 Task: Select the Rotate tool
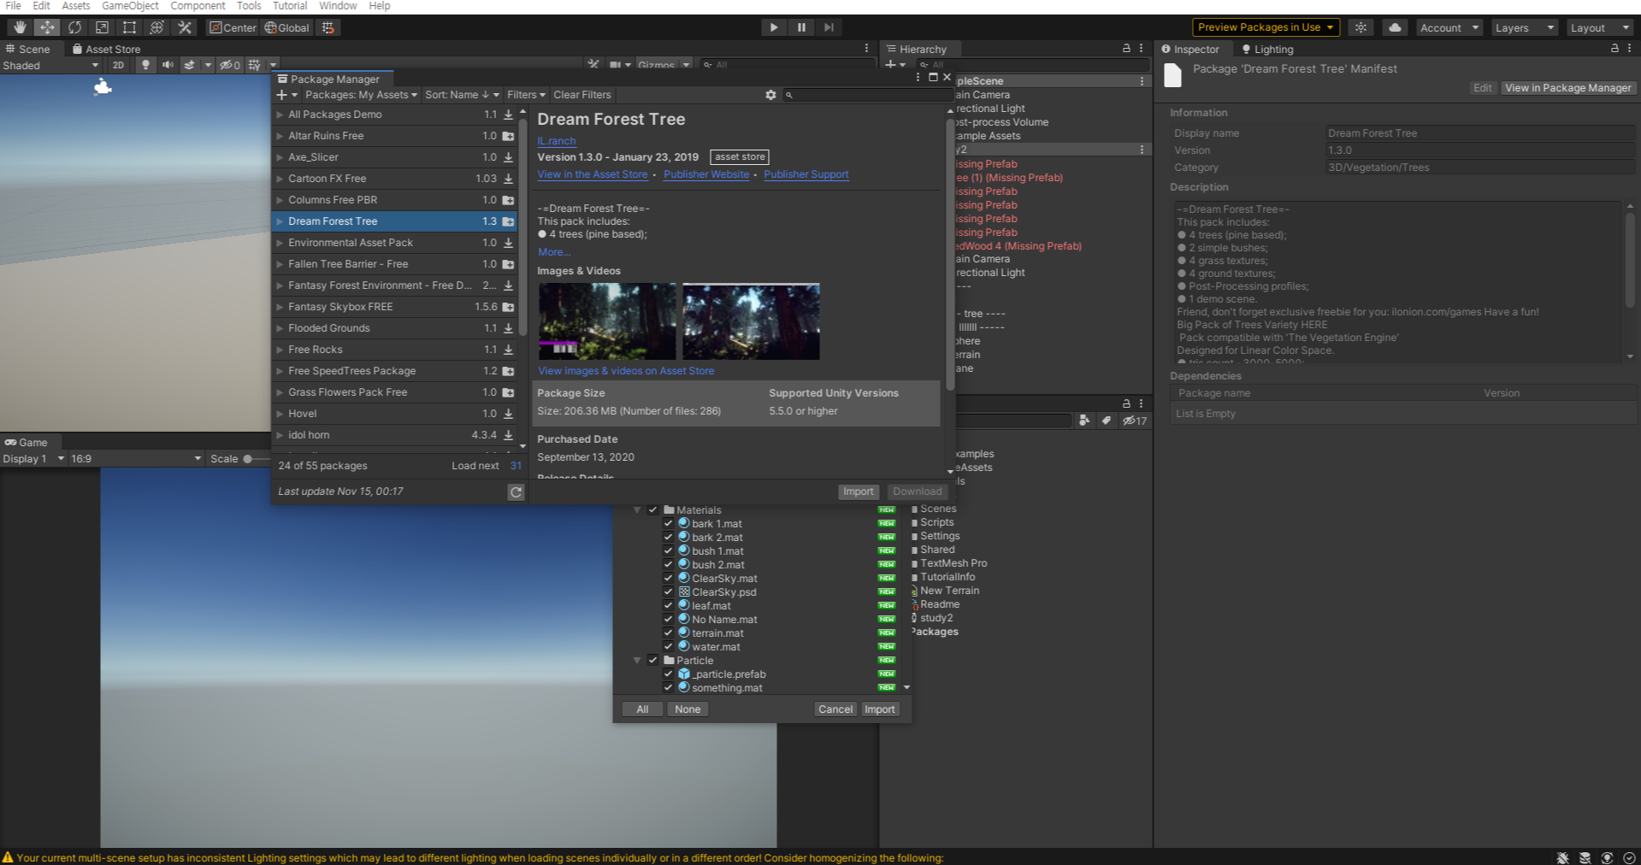pos(74,27)
